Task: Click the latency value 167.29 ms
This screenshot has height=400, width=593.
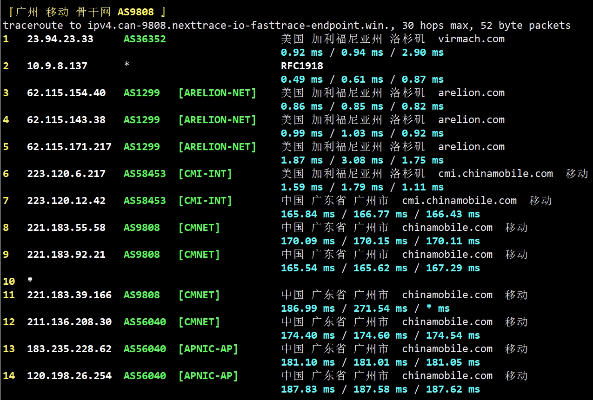Action: (x=453, y=268)
